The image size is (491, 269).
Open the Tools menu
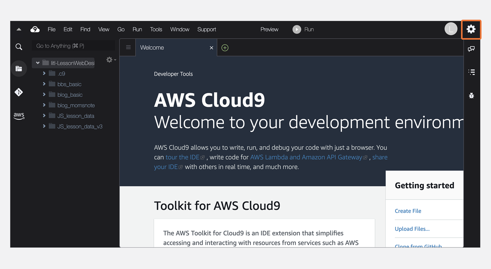pos(156,29)
